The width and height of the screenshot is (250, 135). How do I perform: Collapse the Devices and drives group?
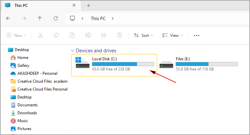73,51
